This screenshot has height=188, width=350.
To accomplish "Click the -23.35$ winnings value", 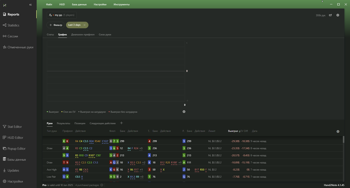I will (235, 148).
